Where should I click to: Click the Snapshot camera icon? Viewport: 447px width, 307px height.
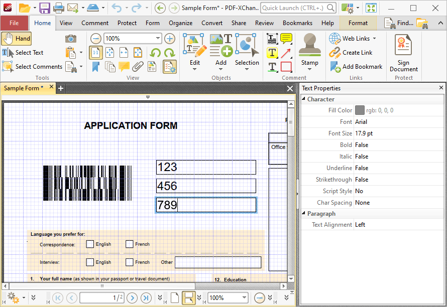(x=70, y=39)
